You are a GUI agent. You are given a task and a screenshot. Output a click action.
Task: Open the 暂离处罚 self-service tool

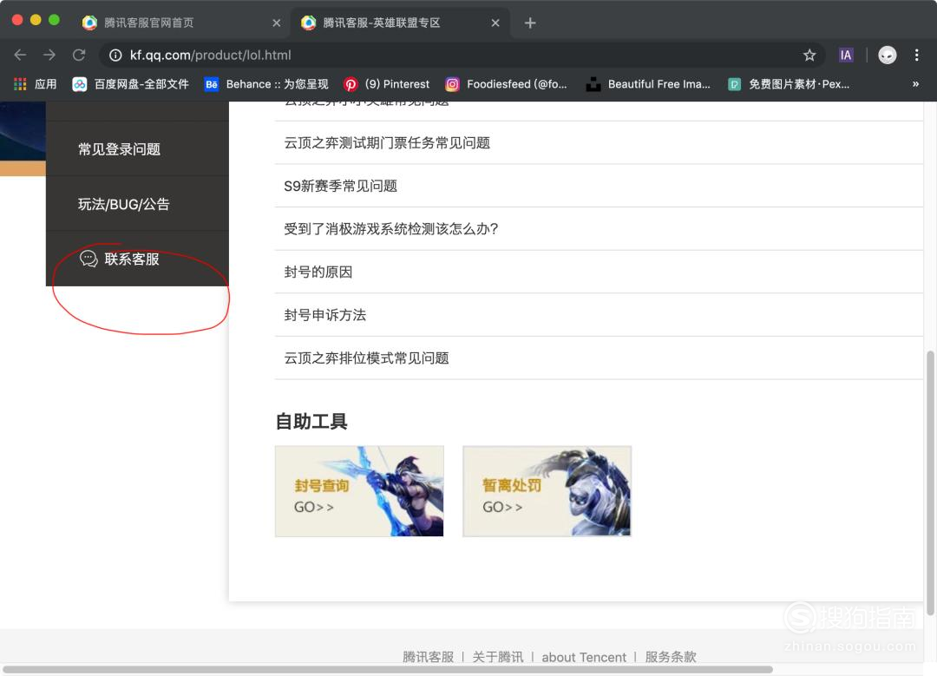coord(547,491)
